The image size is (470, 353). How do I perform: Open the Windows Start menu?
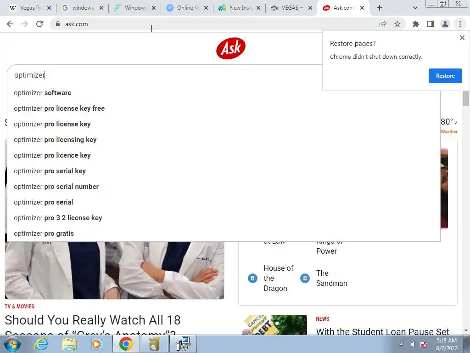[x=12, y=344]
